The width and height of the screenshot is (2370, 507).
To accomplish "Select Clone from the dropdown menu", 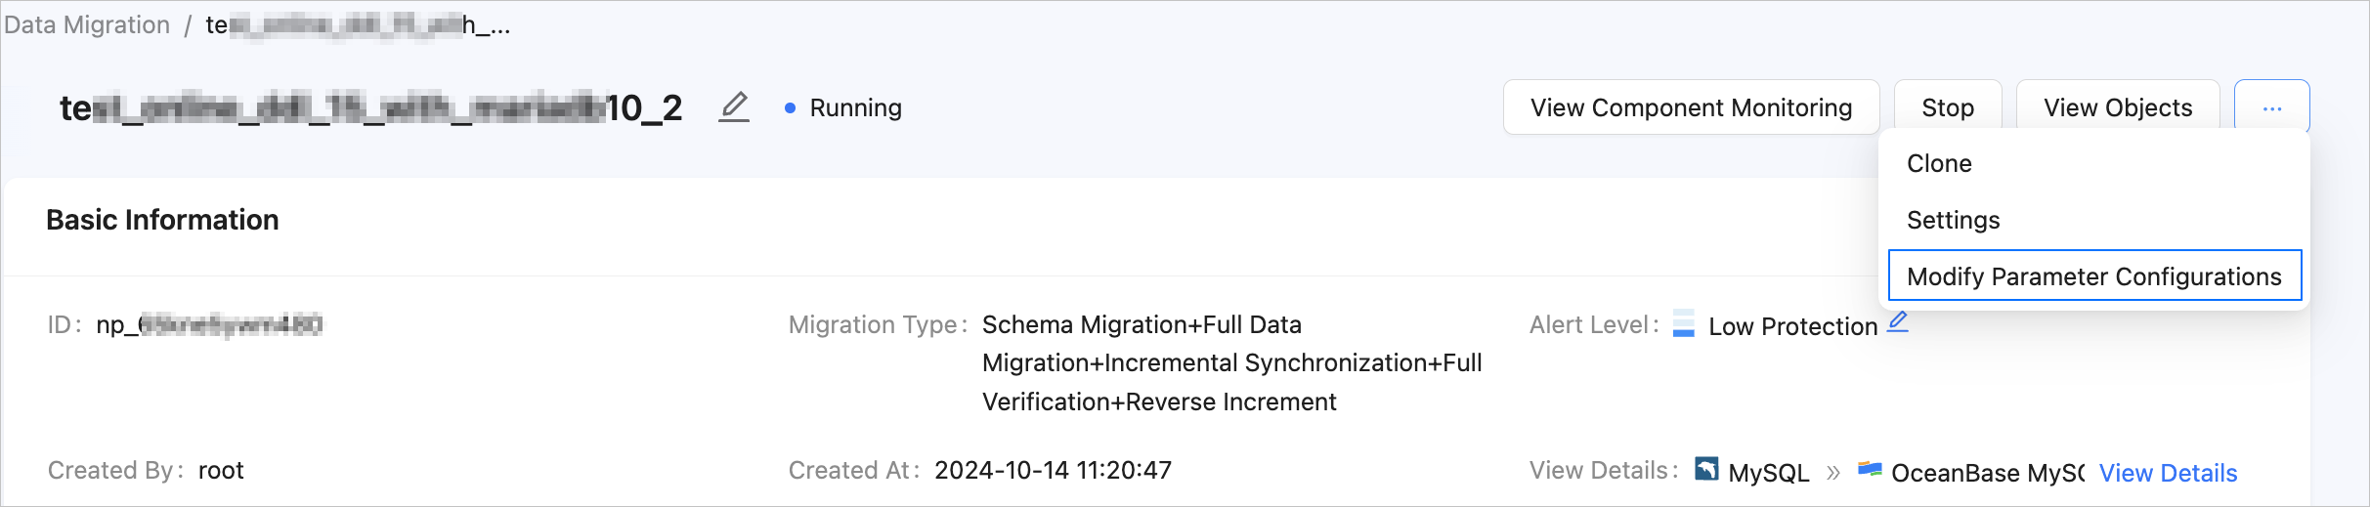I will (x=1939, y=163).
